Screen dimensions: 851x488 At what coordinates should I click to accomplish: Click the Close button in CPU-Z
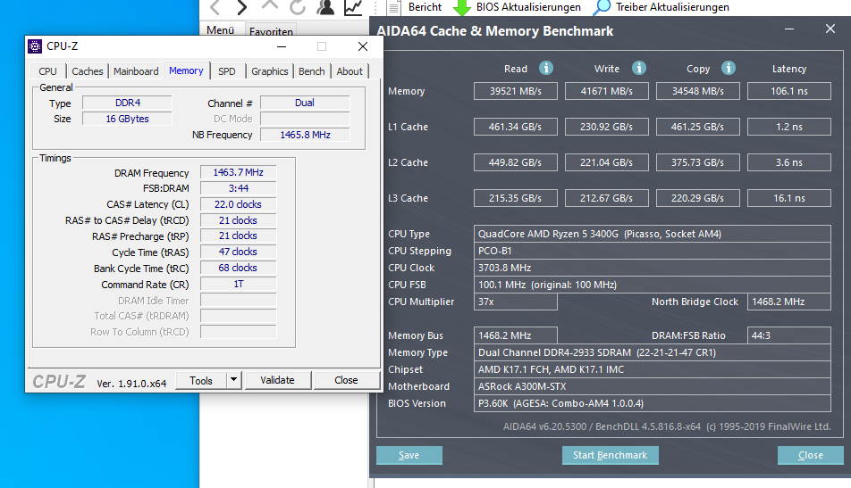click(346, 380)
